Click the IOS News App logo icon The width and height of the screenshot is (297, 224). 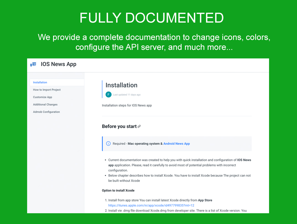(33, 64)
